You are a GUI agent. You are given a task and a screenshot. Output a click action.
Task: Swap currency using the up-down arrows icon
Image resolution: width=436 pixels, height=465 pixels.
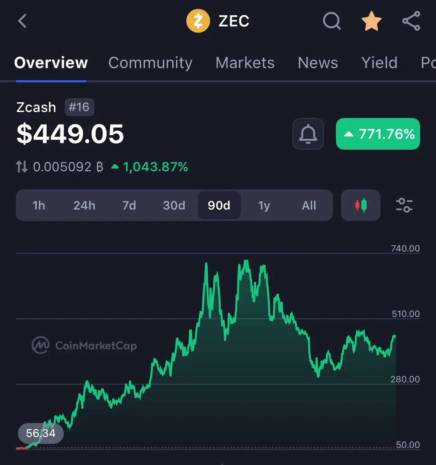22,167
